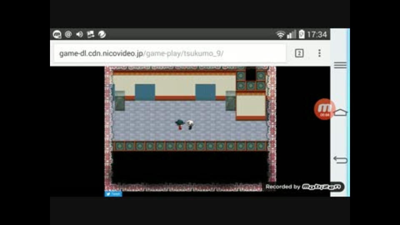Click the left blue door in game

(x=145, y=92)
